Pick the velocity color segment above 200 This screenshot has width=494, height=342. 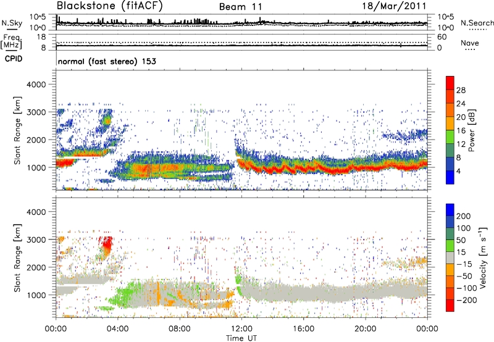(450, 210)
